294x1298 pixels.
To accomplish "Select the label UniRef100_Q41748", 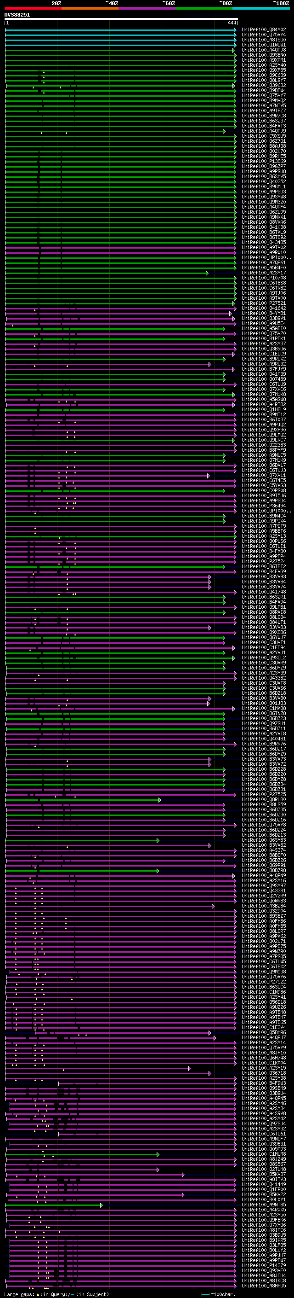I will pyautogui.click(x=264, y=592).
